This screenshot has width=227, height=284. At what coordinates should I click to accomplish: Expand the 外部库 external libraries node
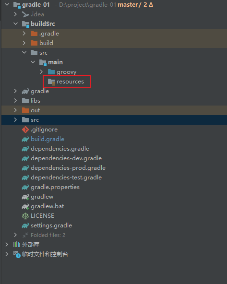coord(7,245)
